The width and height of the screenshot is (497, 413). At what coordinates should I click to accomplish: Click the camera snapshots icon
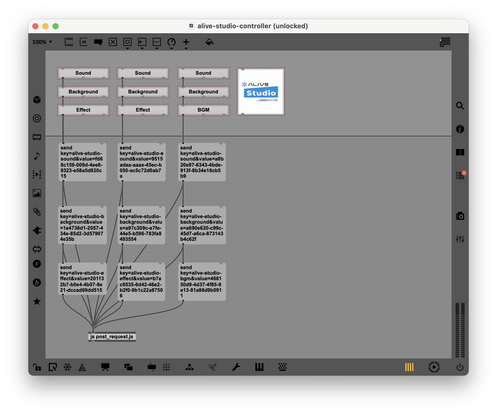460,216
